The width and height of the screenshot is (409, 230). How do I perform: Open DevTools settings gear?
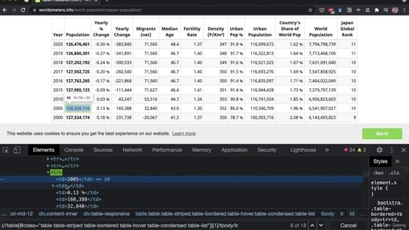coord(380,150)
